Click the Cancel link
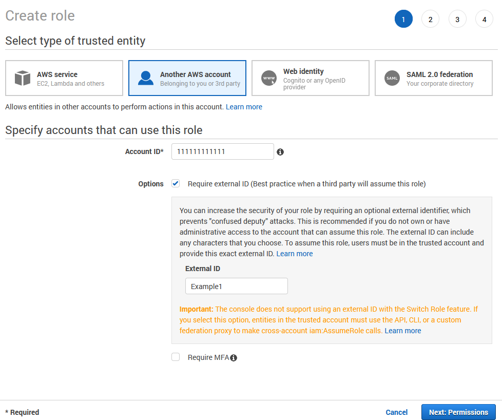 (x=396, y=412)
